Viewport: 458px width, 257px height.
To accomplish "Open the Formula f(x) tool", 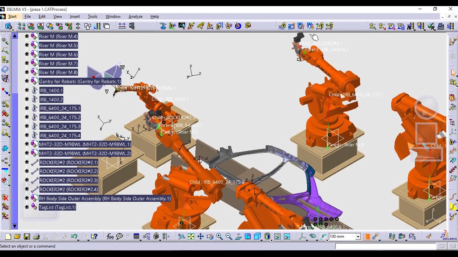I will 110,236.
